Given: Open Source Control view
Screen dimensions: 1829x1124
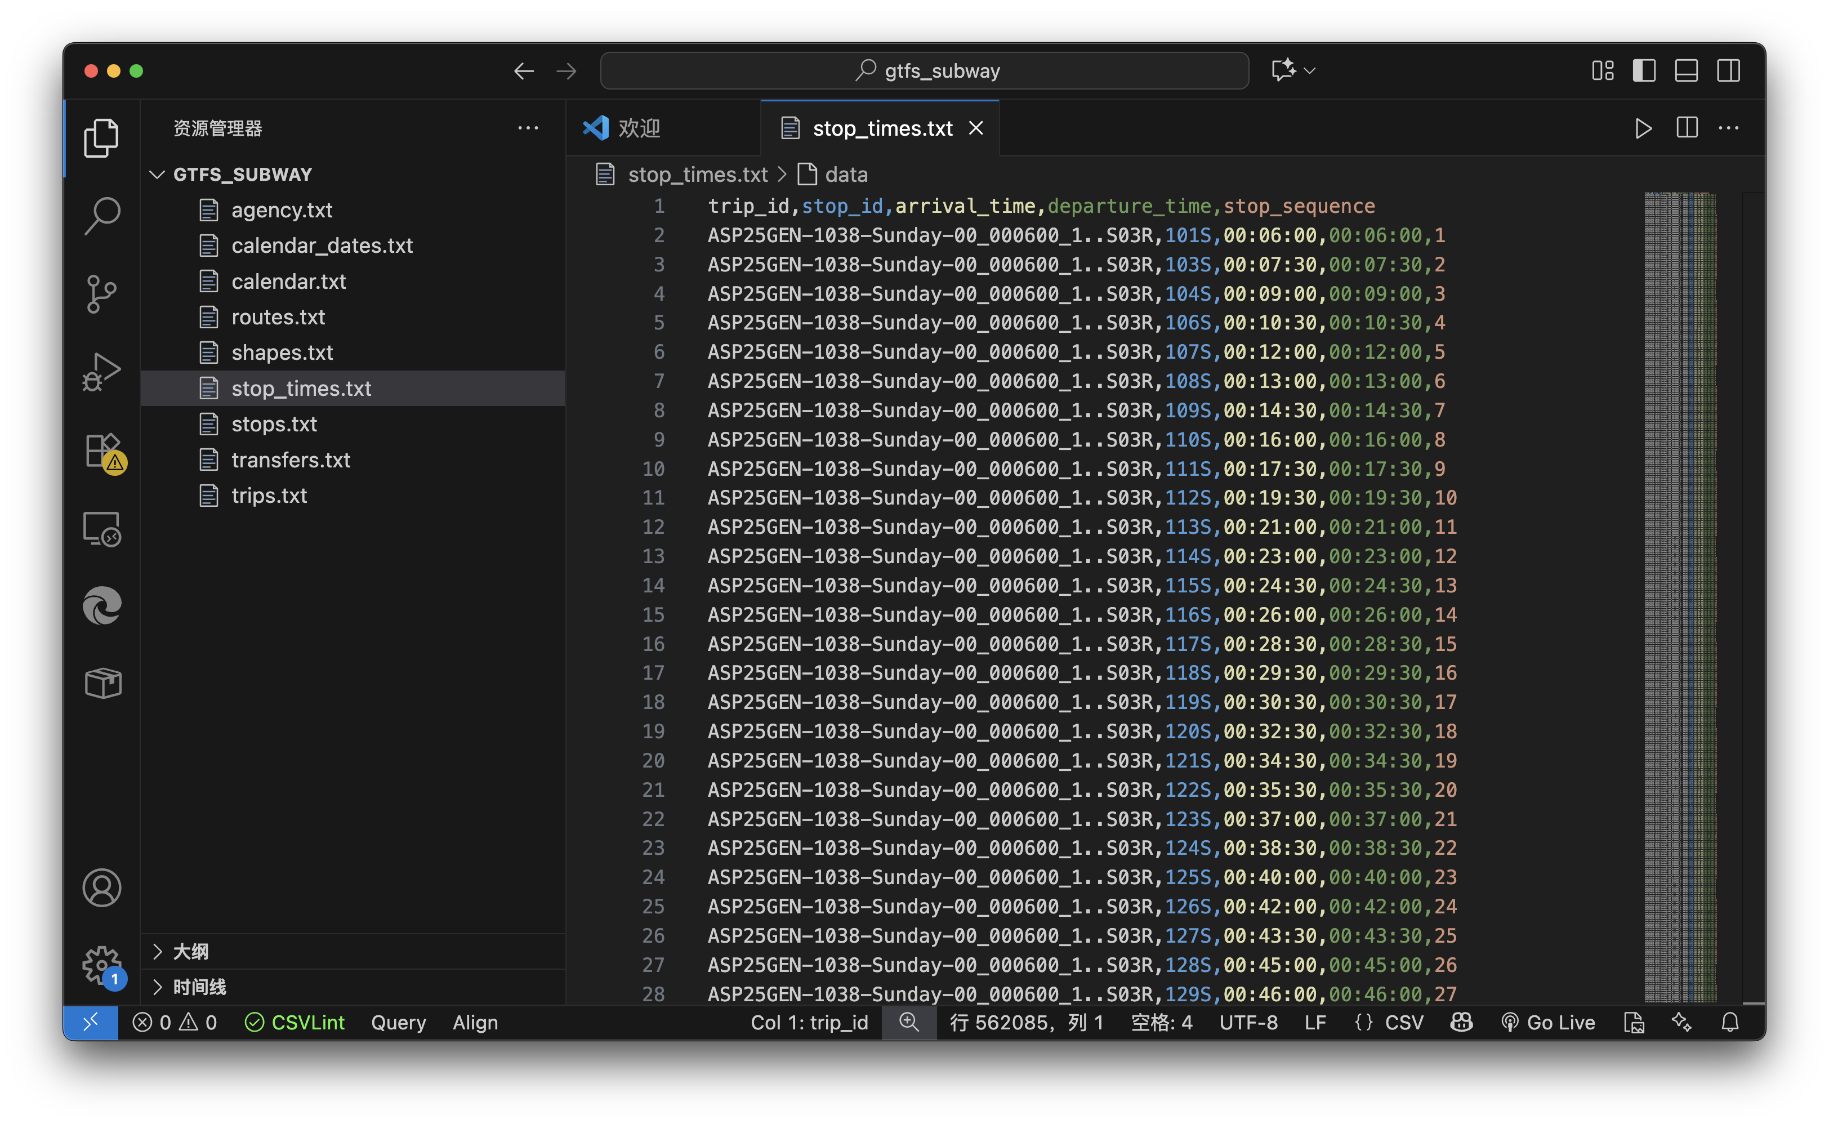Looking at the screenshot, I should coord(102,295).
